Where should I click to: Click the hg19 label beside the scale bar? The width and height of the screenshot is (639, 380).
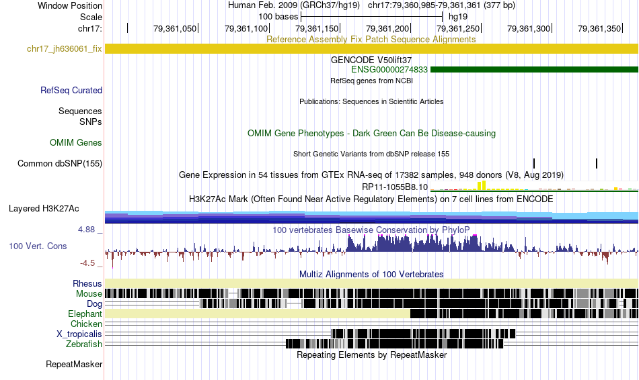tap(458, 17)
